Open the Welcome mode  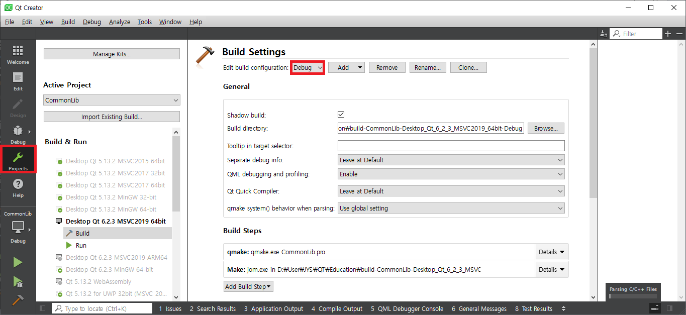(18, 55)
